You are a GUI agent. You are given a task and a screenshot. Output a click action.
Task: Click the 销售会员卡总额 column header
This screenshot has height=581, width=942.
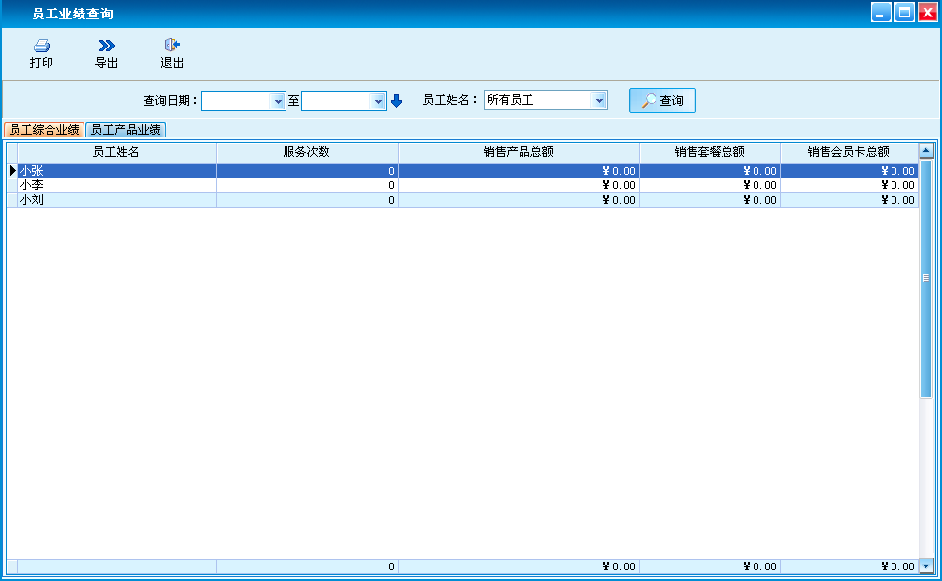(848, 152)
